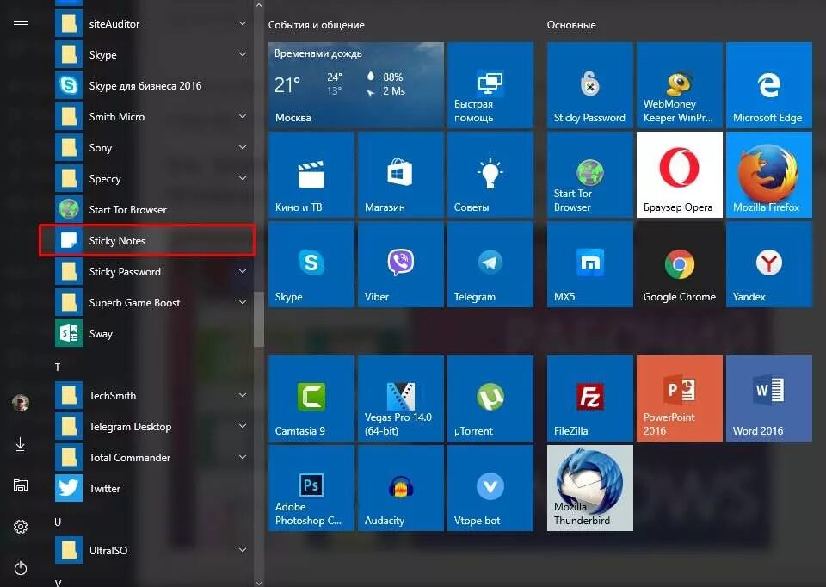
Task: Click app list scrollbar up arrow
Action: point(259,5)
